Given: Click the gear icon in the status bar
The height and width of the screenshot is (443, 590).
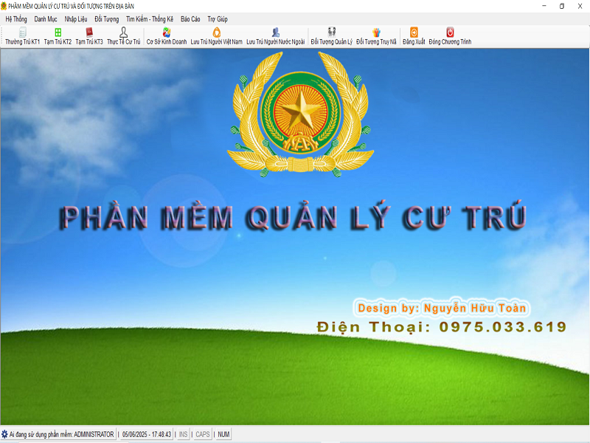Looking at the screenshot, I should [x=4, y=434].
